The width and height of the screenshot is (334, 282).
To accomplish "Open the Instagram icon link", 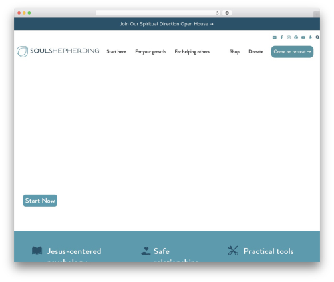I will click(289, 37).
